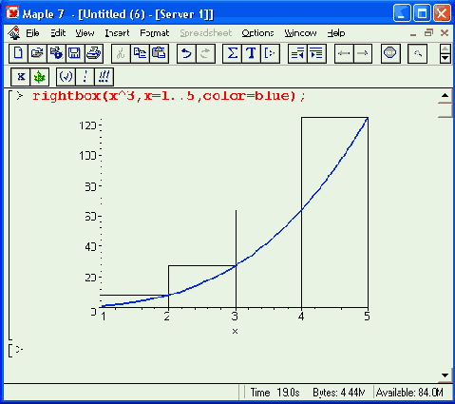Toggle Maple input mode leaf button
The image size is (455, 404).
coord(40,77)
